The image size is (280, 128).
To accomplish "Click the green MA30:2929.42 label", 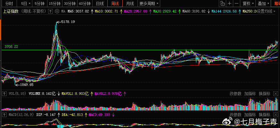I will point(165,11).
